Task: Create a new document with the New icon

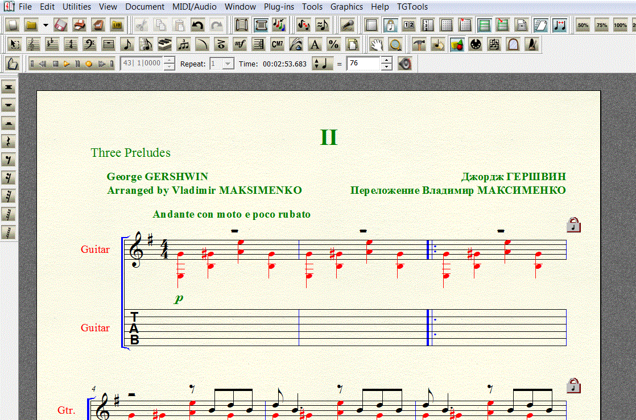Action: pyautogui.click(x=13, y=25)
